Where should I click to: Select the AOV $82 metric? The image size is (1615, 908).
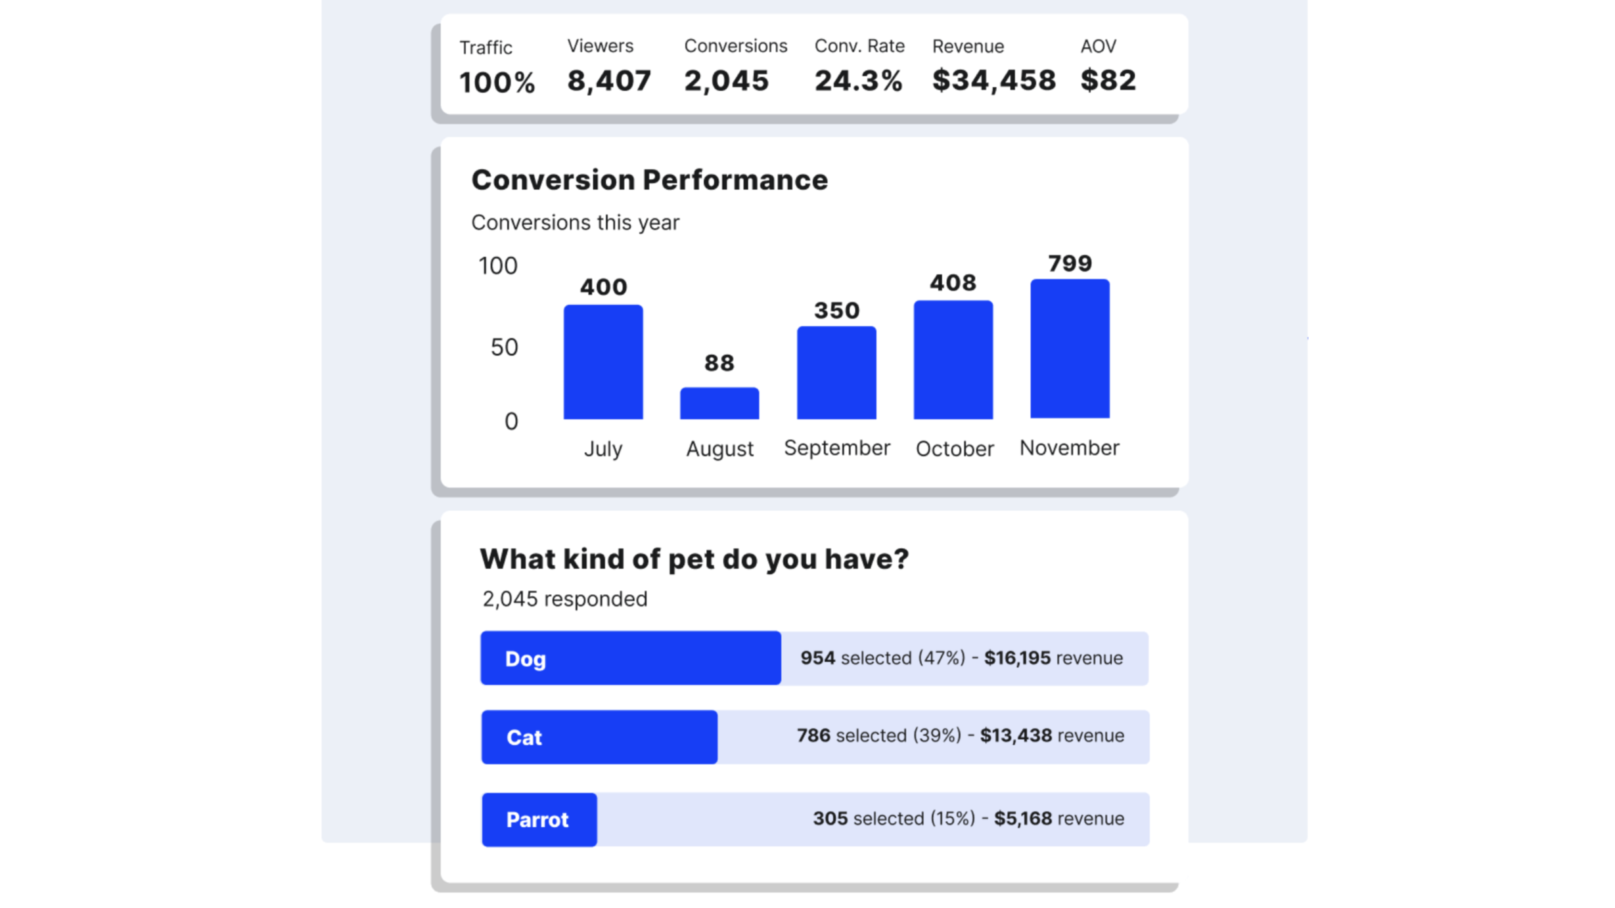point(1108,80)
